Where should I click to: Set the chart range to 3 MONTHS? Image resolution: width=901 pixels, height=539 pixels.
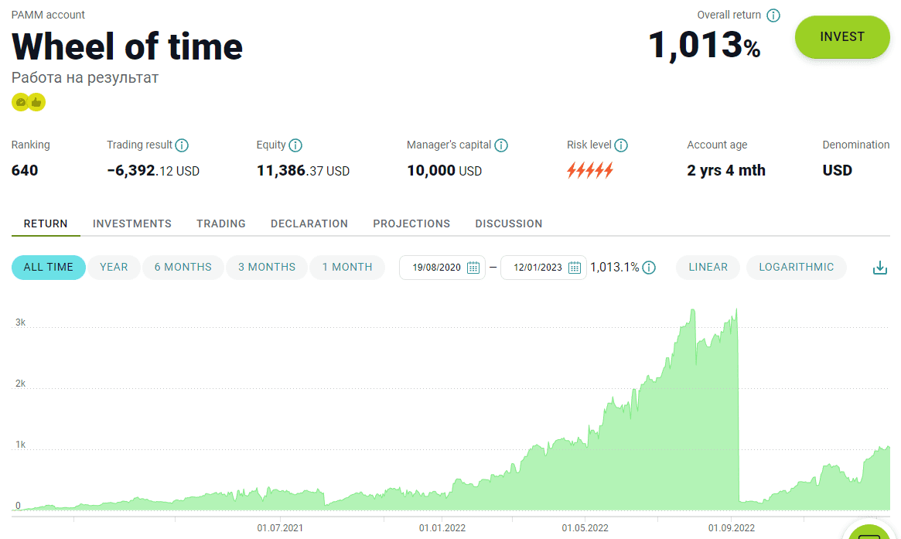pyautogui.click(x=267, y=268)
